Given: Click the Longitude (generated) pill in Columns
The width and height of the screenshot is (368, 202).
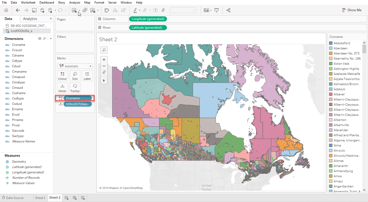Looking at the screenshot, I should (148, 19).
